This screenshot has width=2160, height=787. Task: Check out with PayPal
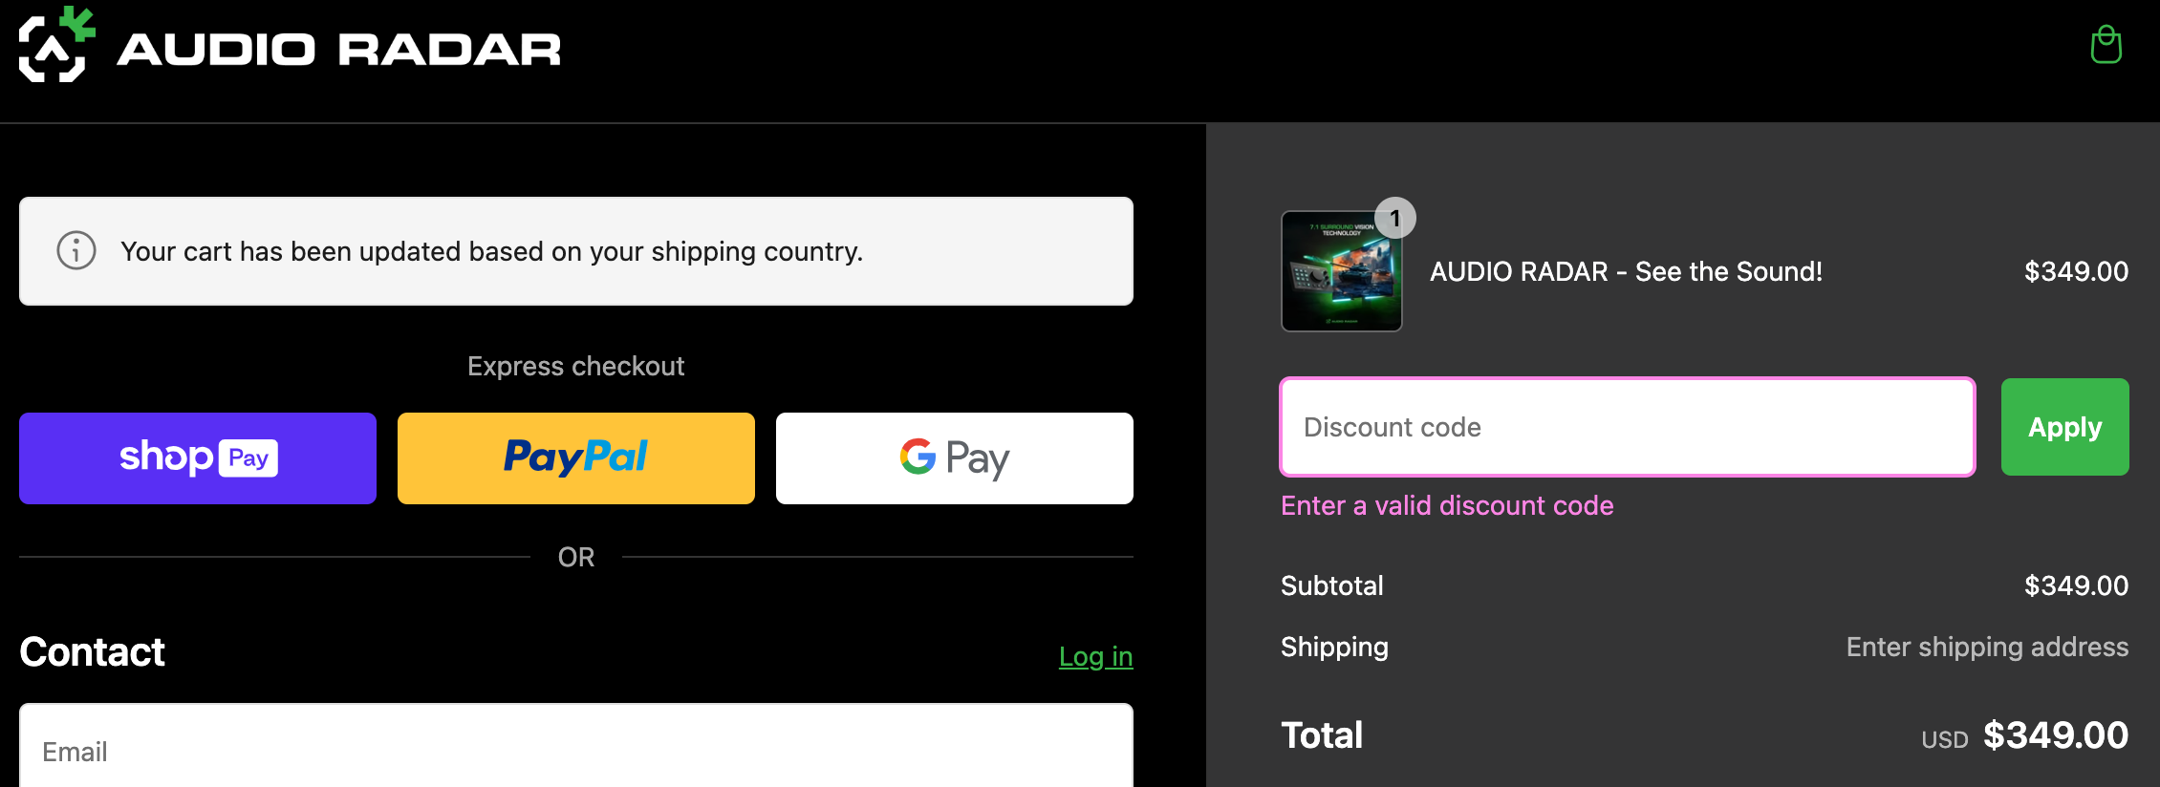[x=576, y=458]
